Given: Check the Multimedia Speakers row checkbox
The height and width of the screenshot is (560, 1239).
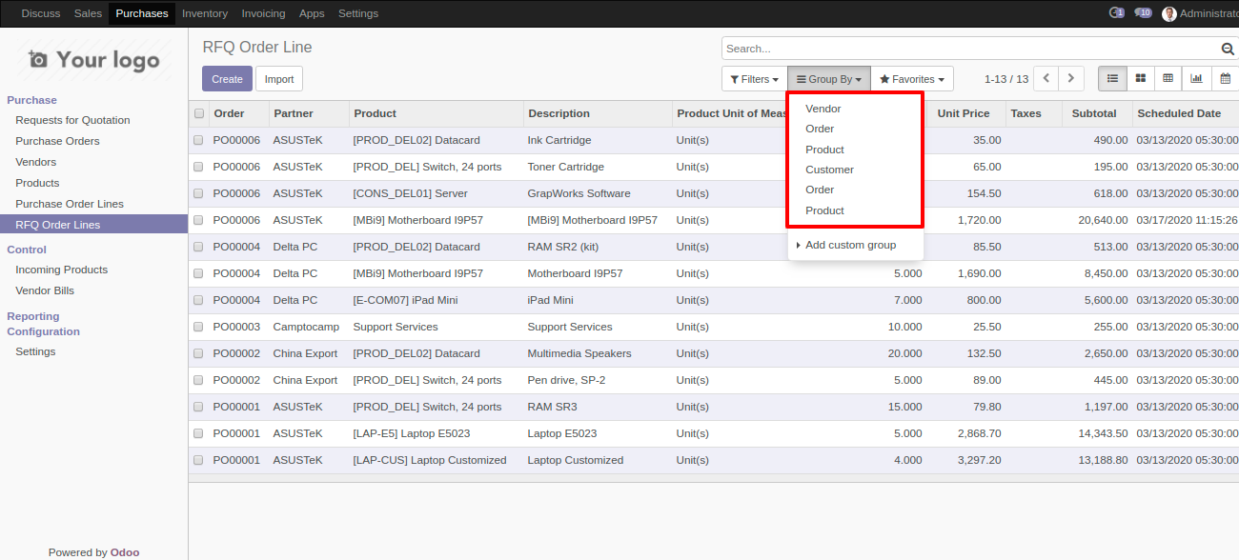Looking at the screenshot, I should pyautogui.click(x=198, y=353).
